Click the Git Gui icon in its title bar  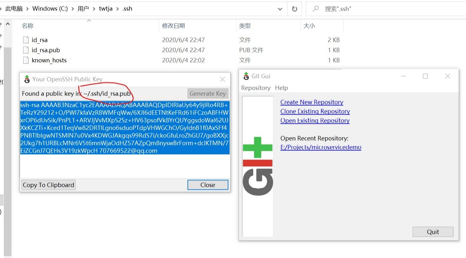[x=246, y=76]
